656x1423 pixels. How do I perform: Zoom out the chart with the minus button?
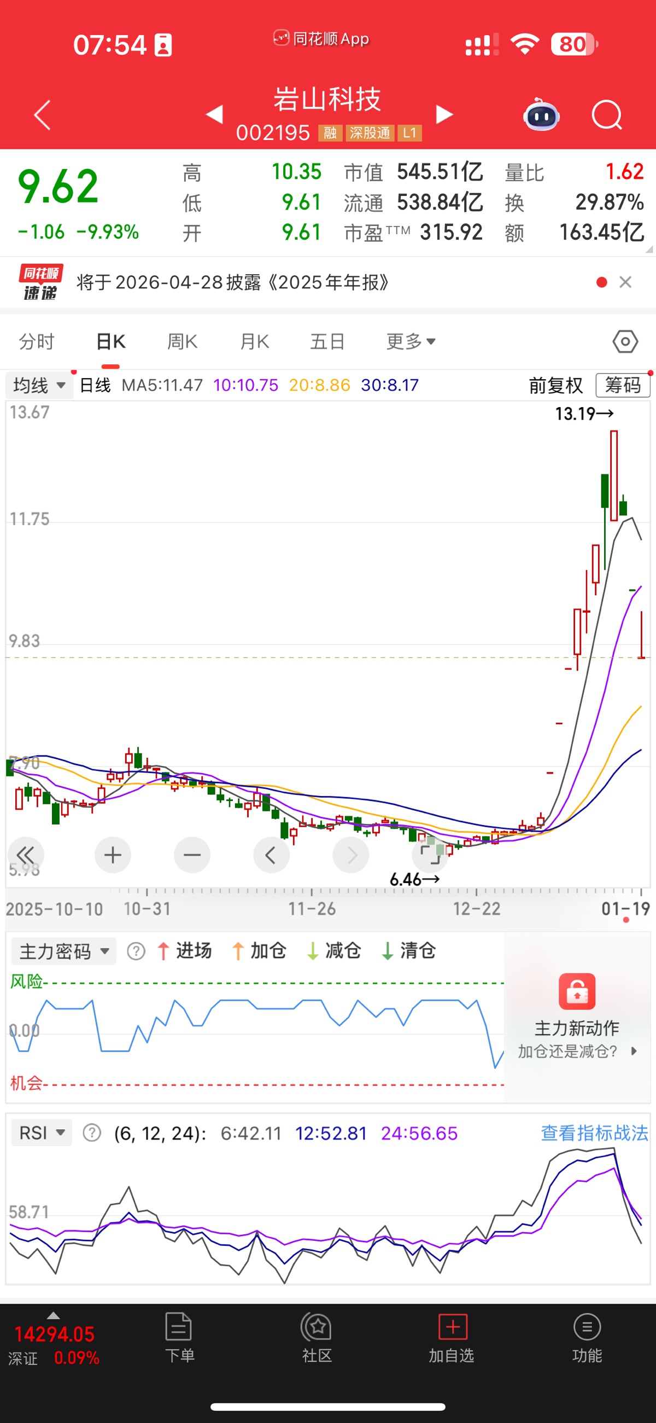click(x=192, y=855)
